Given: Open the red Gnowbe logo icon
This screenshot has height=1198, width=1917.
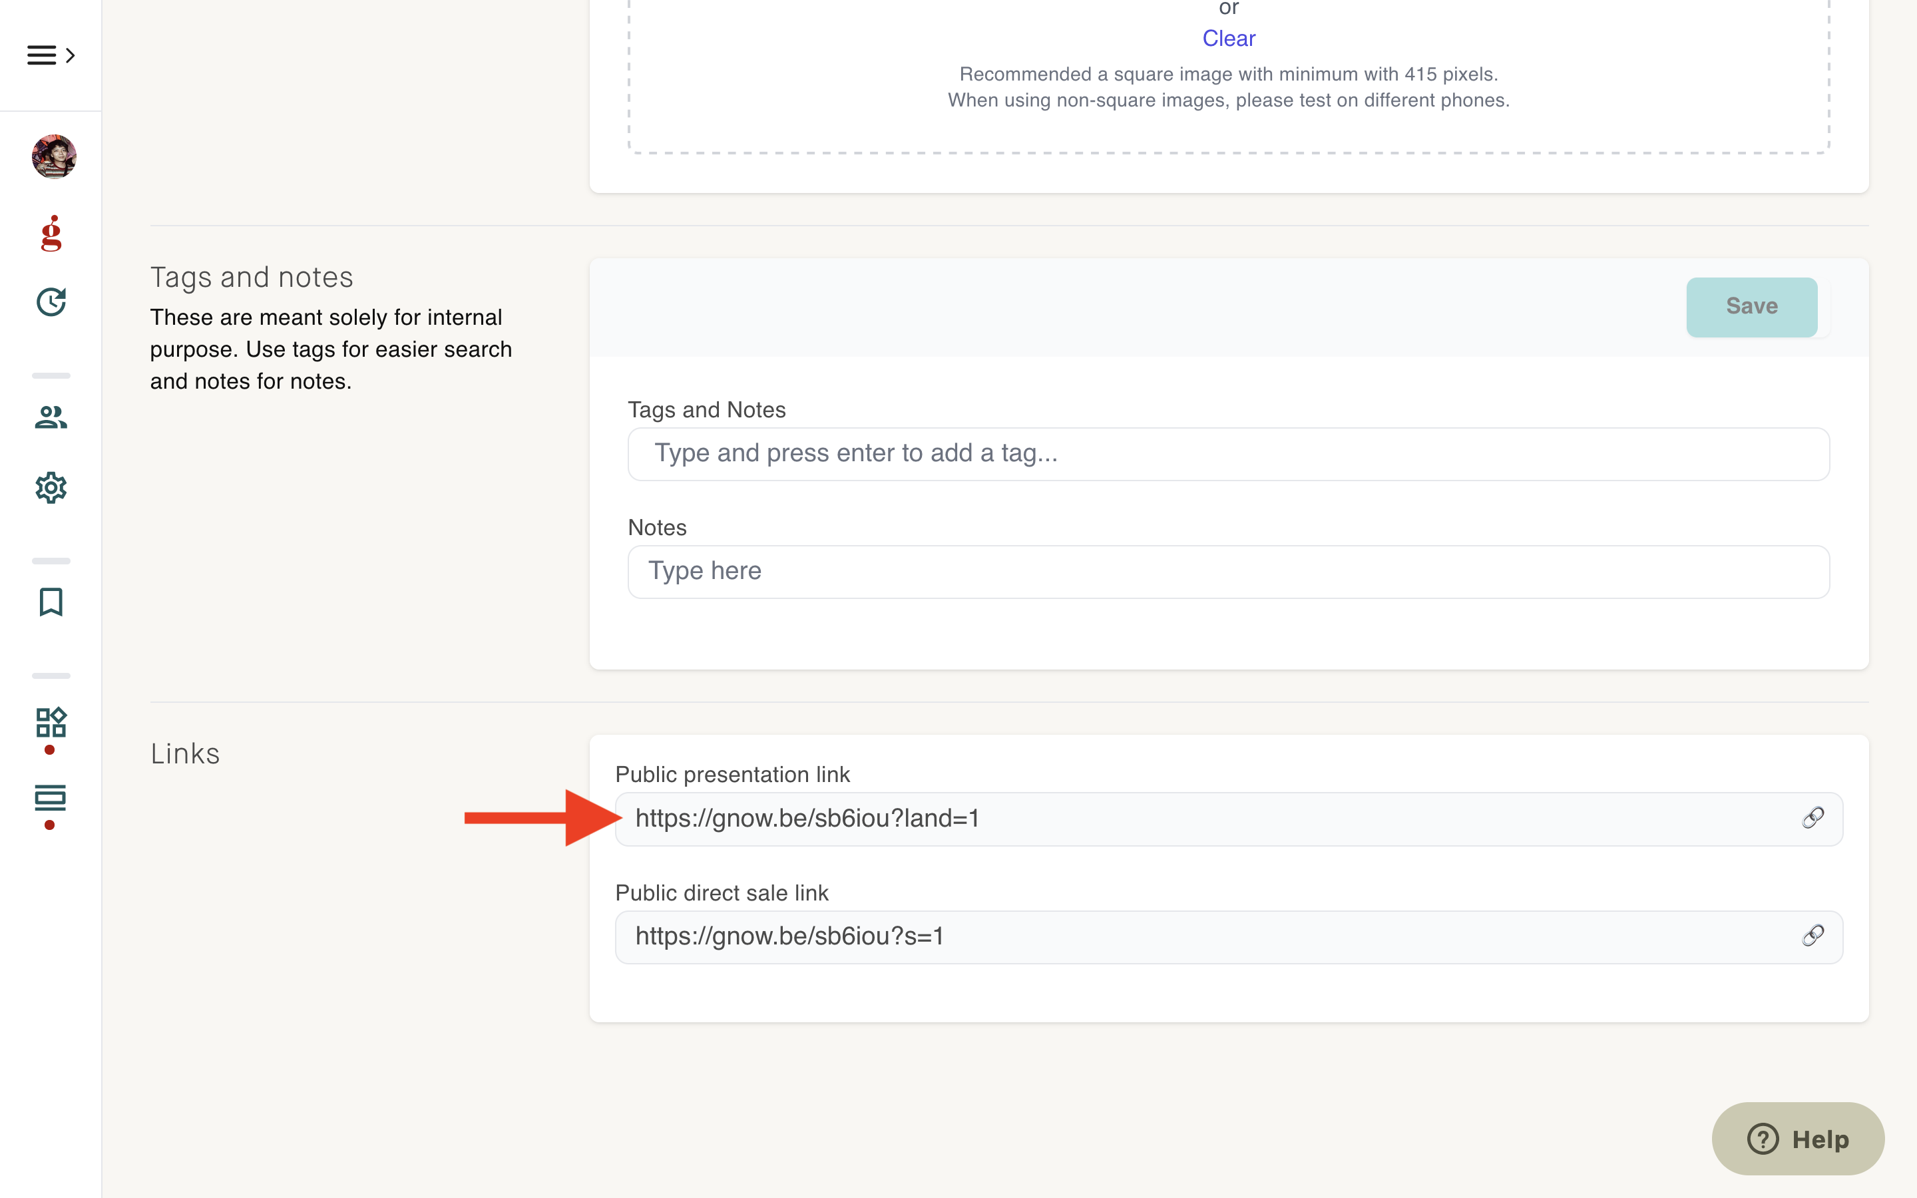Looking at the screenshot, I should (x=51, y=233).
